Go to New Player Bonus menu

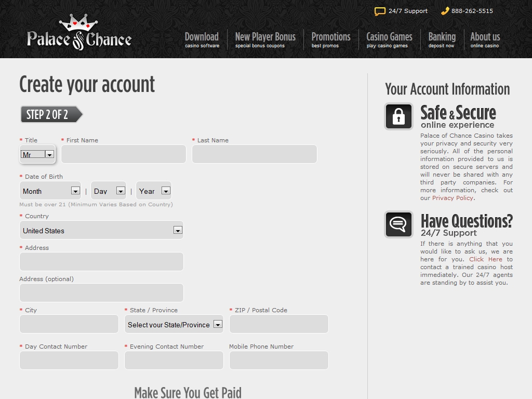click(265, 39)
